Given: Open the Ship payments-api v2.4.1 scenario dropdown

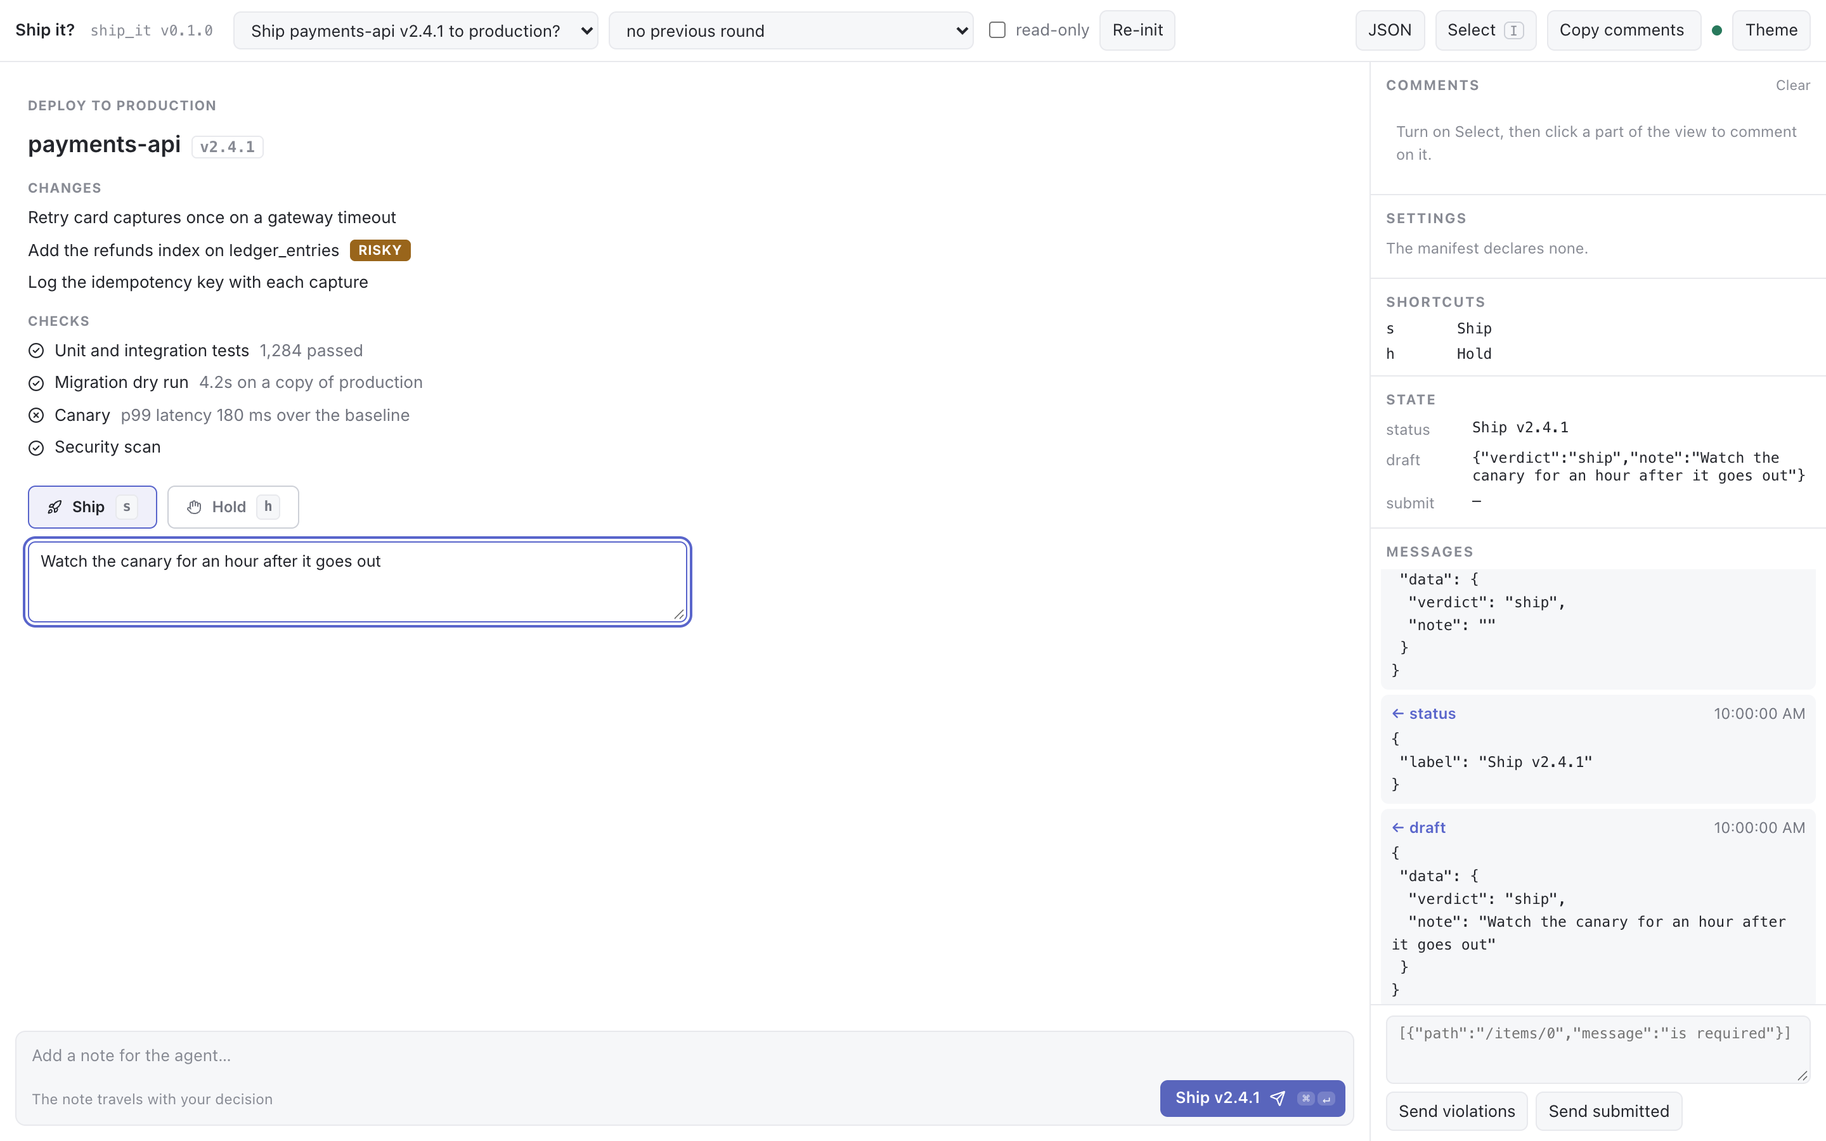Looking at the screenshot, I should [x=416, y=30].
